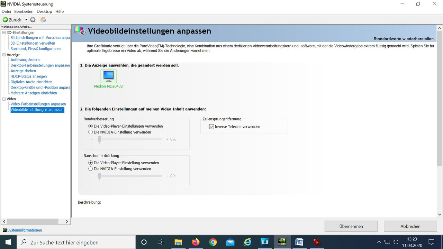Toggle Inverse Telecine verwenden checkbox
This screenshot has height=249, width=443.
(x=211, y=127)
